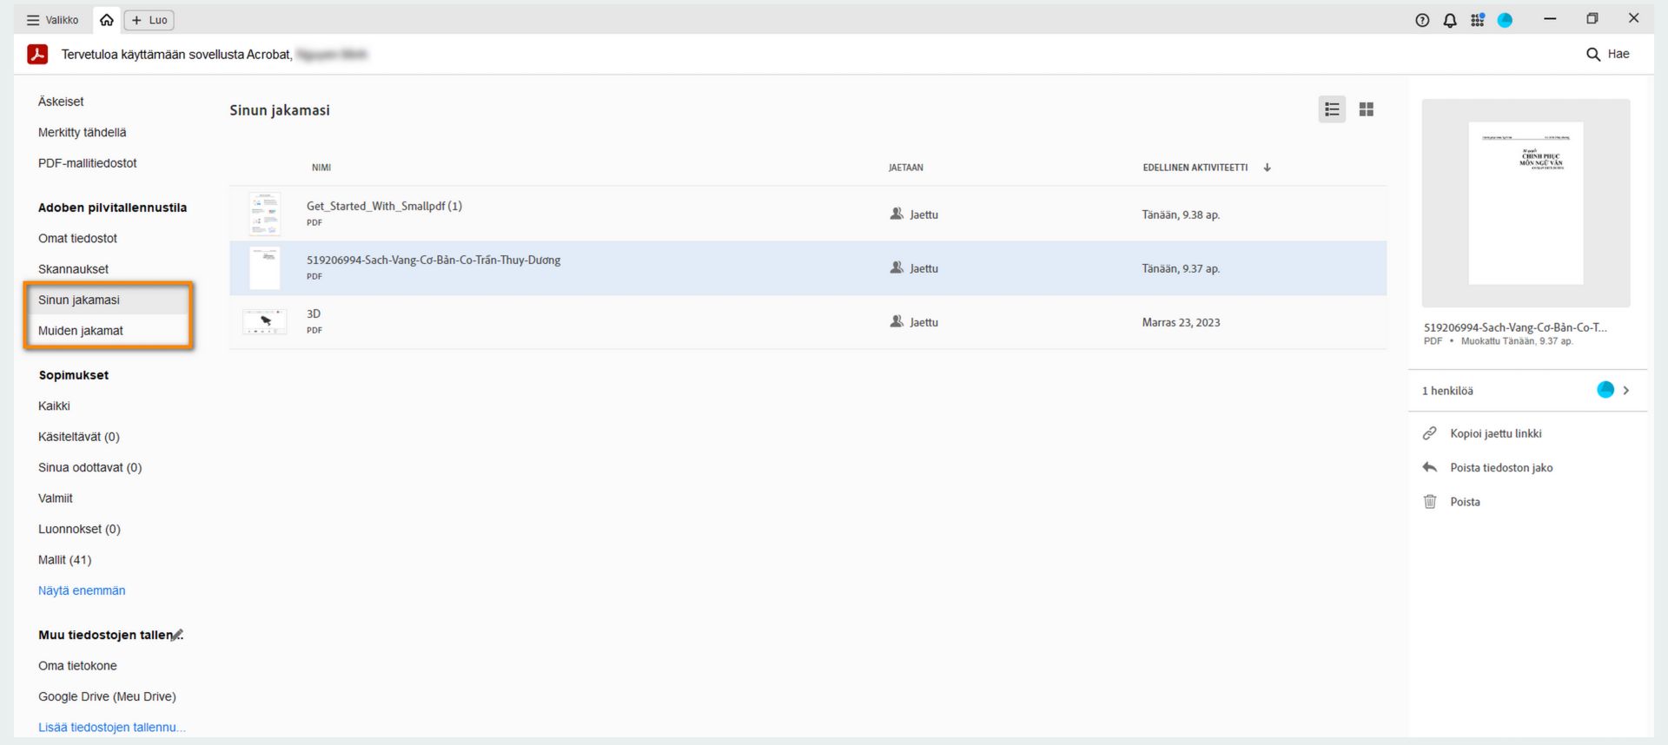Open Google Drive (Meu Drive)
1668x745 pixels.
tap(107, 696)
